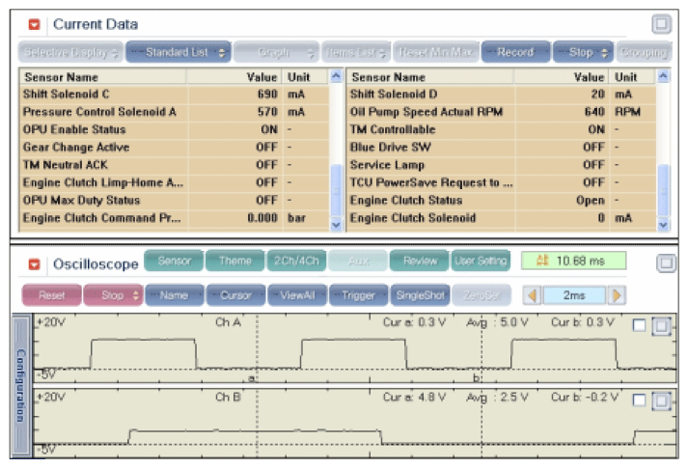Screen dimensions: 688x468
Task: Tick the Ch B checkbox
Action: pos(640,400)
